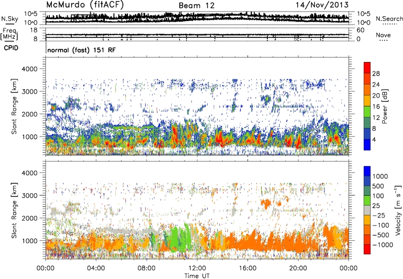Click the '4000' tick on power panel
403x279 pixels.
29,69
